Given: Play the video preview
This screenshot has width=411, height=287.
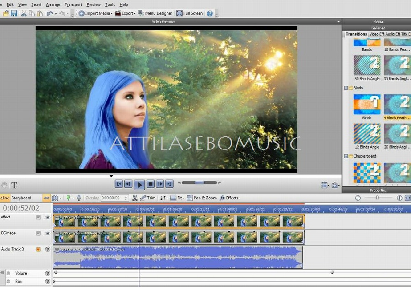Looking at the screenshot, I should click(139, 185).
